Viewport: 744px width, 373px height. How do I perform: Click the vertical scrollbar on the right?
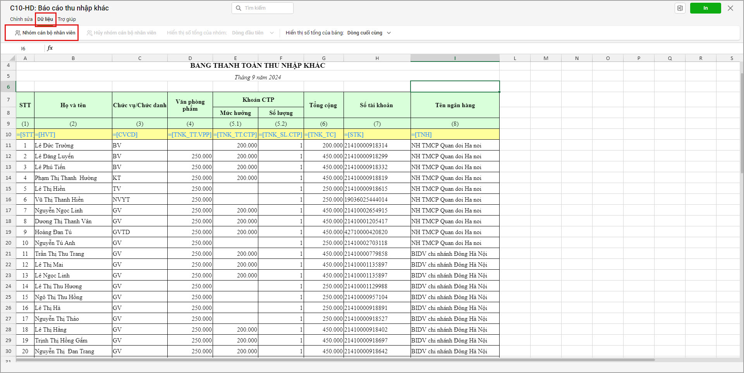742,123
